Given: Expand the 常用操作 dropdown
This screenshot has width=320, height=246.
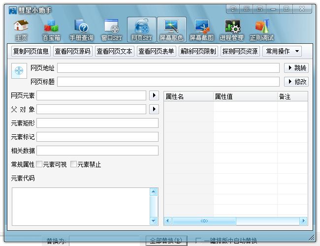Looking at the screenshot, I should click(283, 51).
